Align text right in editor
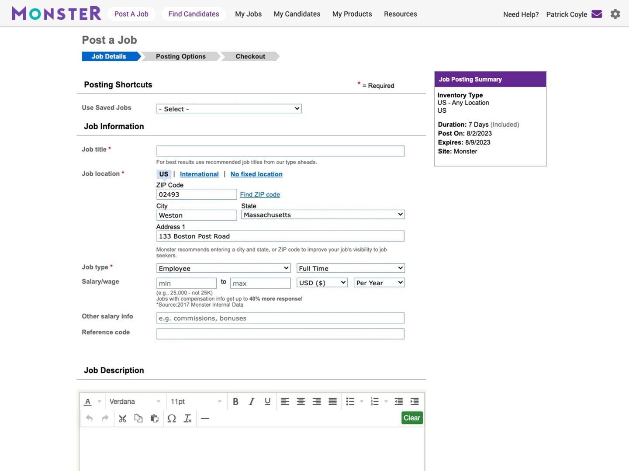 (x=317, y=402)
